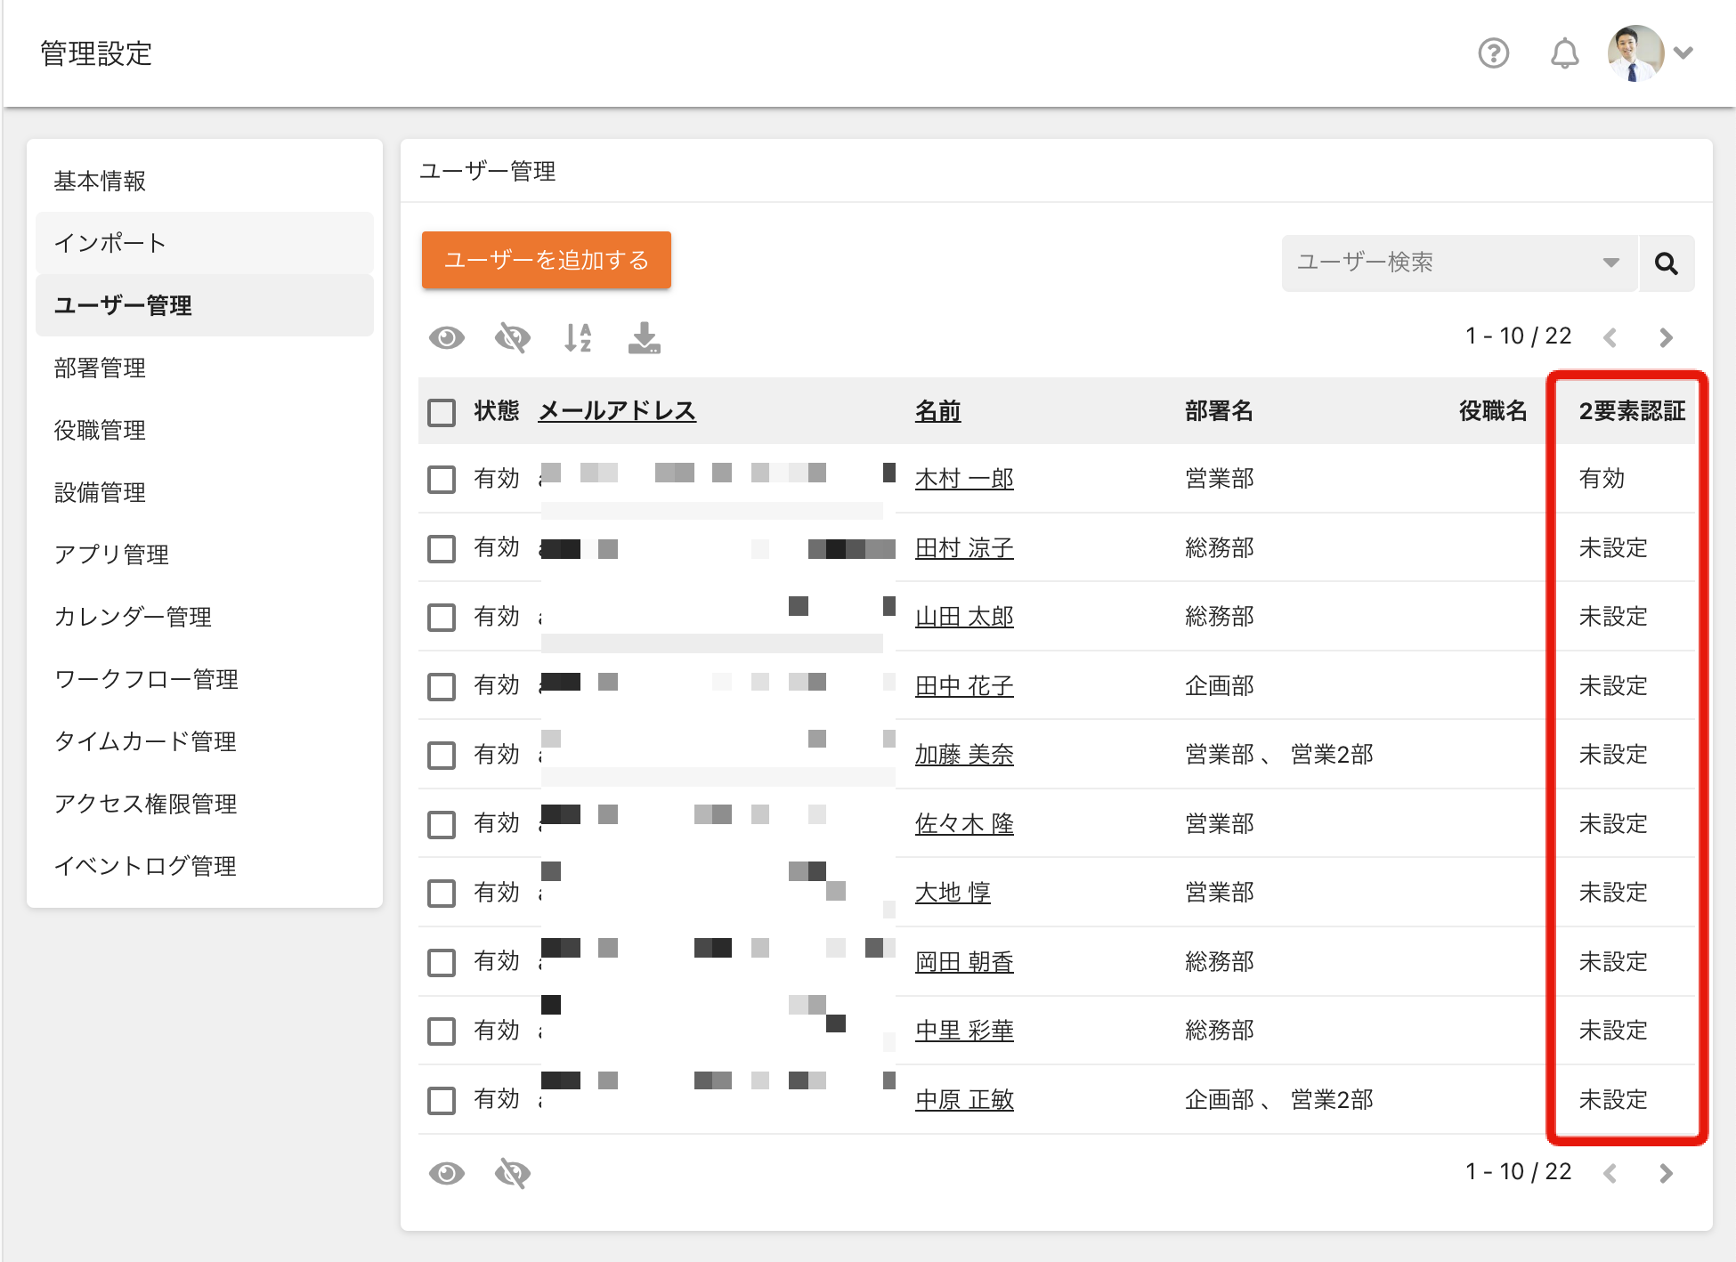Open user 岡田 朝香
The height and width of the screenshot is (1262, 1736).
pyautogui.click(x=964, y=962)
